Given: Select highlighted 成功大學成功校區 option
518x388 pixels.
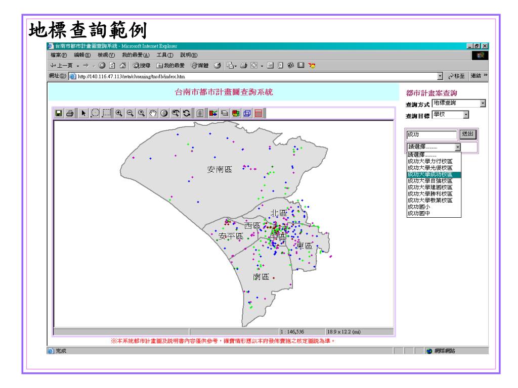Looking at the screenshot, I should click(x=434, y=174).
